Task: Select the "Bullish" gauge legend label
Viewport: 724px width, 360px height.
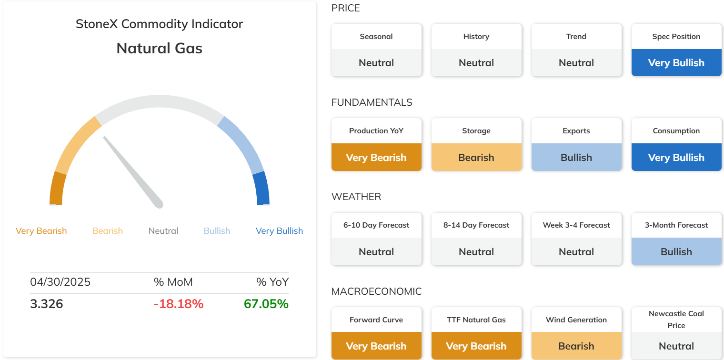Action: click(x=217, y=231)
